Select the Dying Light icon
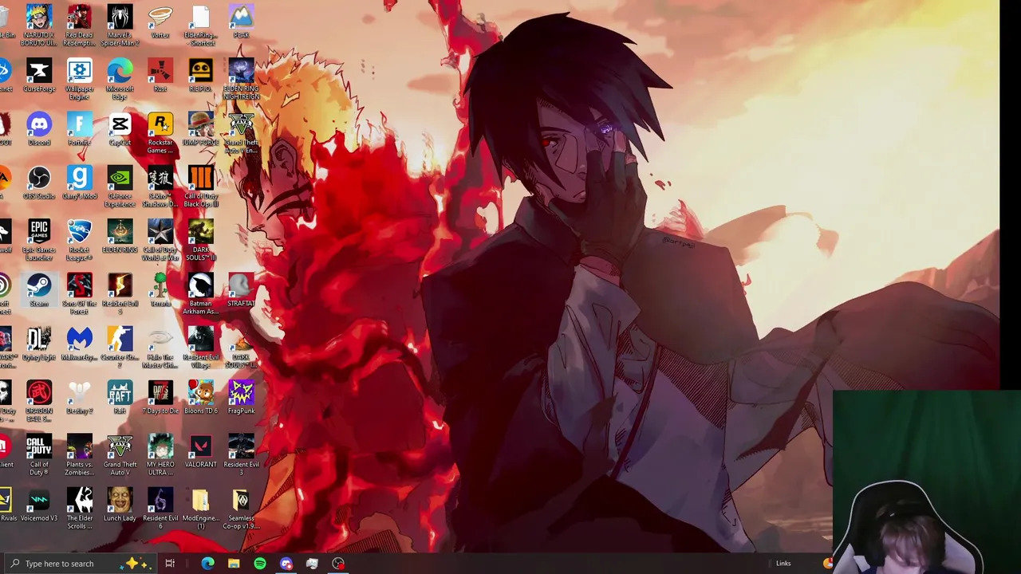 pyautogui.click(x=38, y=344)
